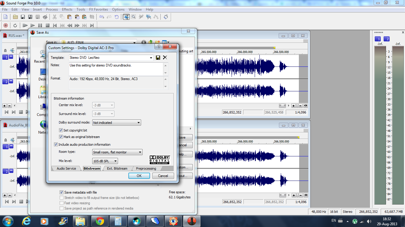Click the Mix clipboard toolbar icon

pyautogui.click(x=77, y=17)
